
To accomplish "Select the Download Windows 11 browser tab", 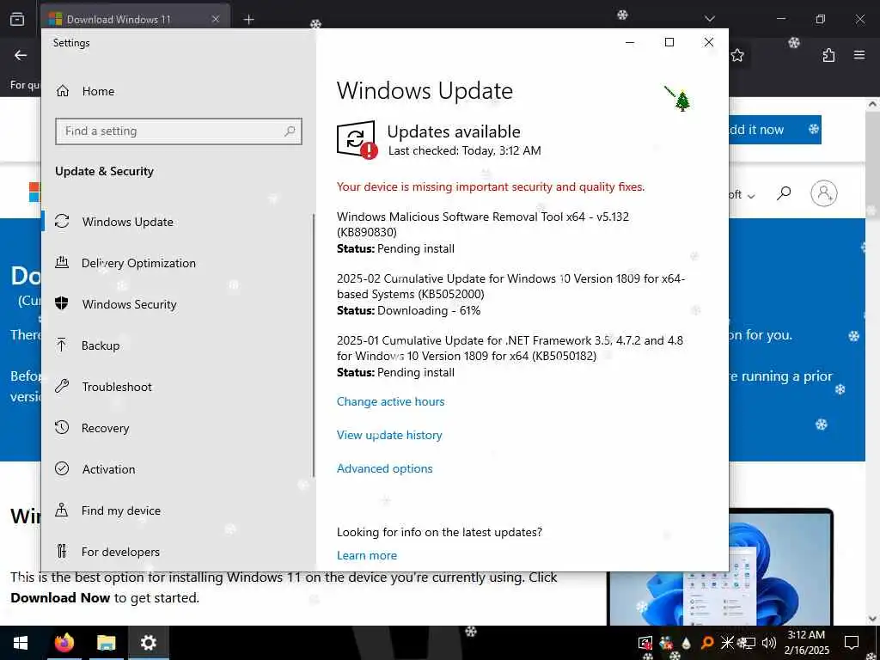I will tap(135, 20).
